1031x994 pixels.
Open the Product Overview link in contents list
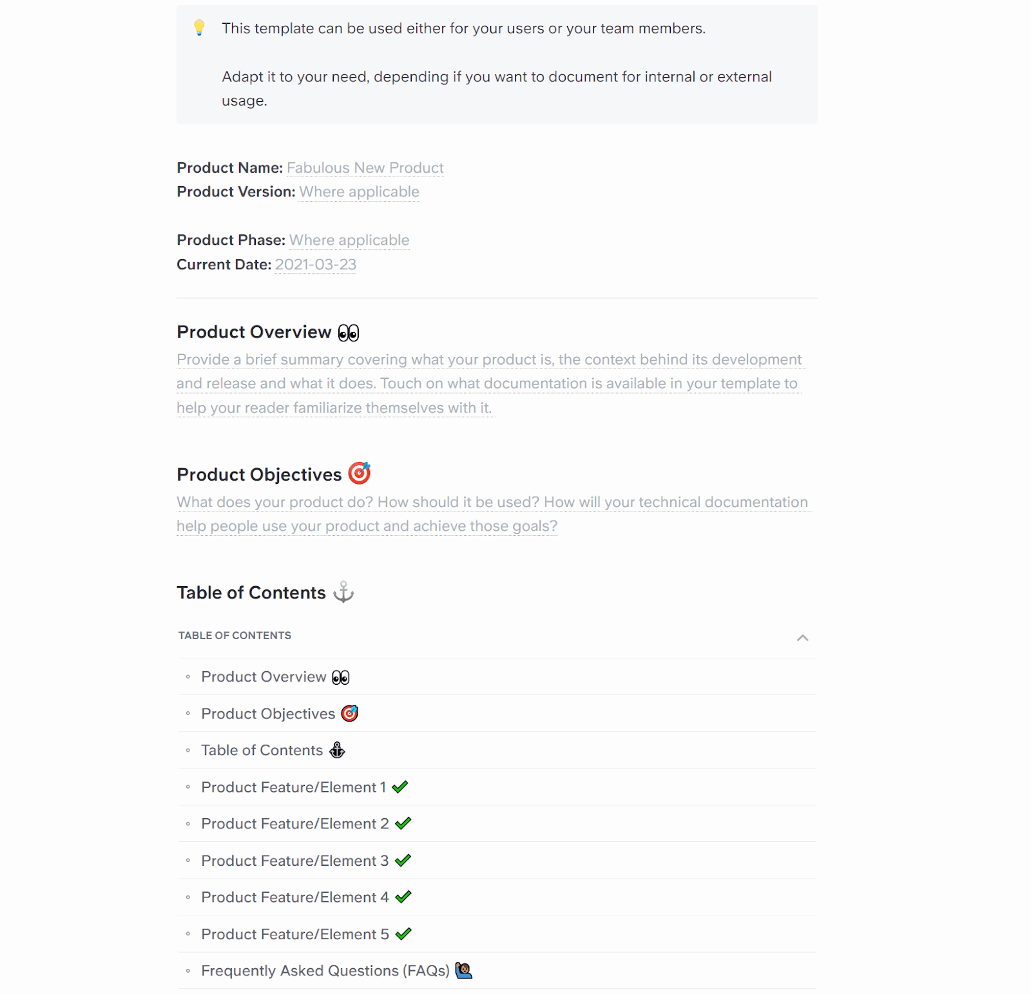pos(264,676)
